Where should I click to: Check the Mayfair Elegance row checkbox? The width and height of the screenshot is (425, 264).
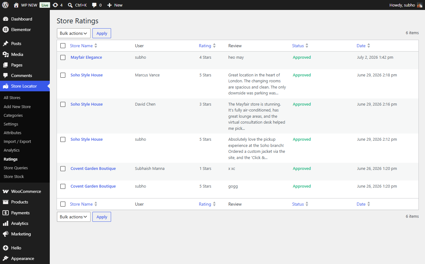click(x=63, y=57)
